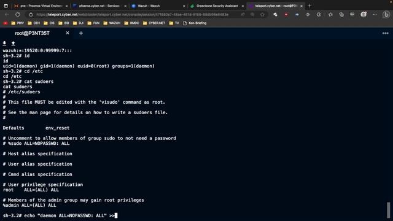Upload files to the remote host
Viewport: 393px width, 221px height.
(x=14, y=44)
